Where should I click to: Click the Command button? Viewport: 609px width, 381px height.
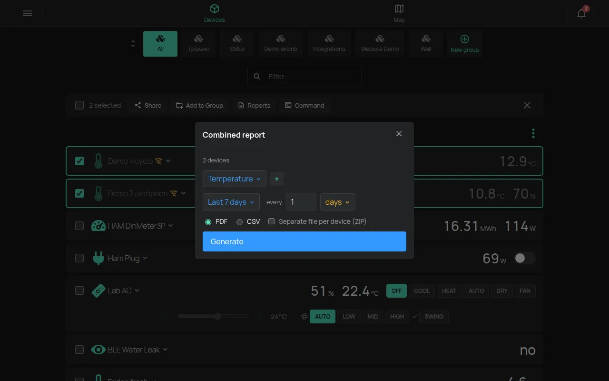coord(304,105)
